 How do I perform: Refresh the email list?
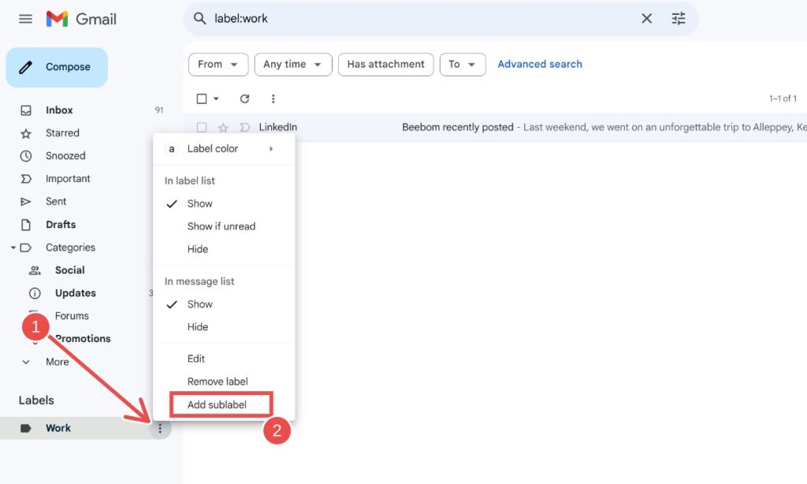tap(244, 99)
